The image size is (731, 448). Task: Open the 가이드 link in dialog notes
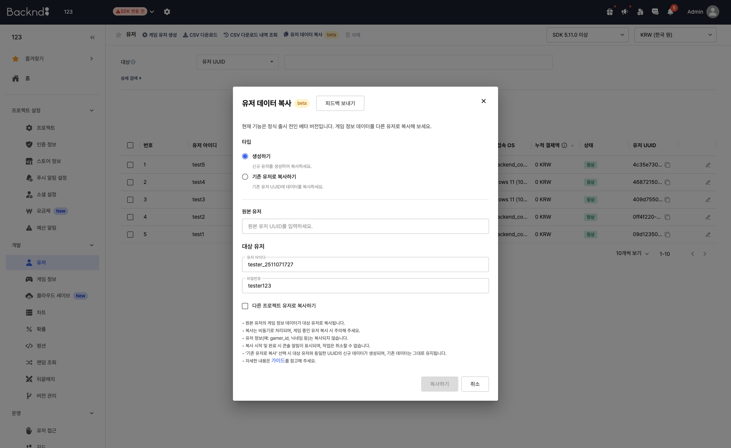pyautogui.click(x=278, y=361)
